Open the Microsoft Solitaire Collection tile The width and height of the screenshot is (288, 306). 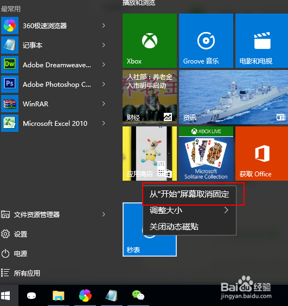pos(206,154)
